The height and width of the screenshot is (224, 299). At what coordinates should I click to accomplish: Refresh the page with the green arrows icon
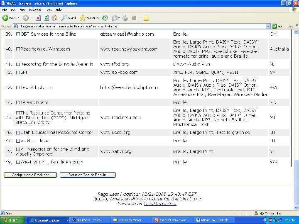coord(47,18)
